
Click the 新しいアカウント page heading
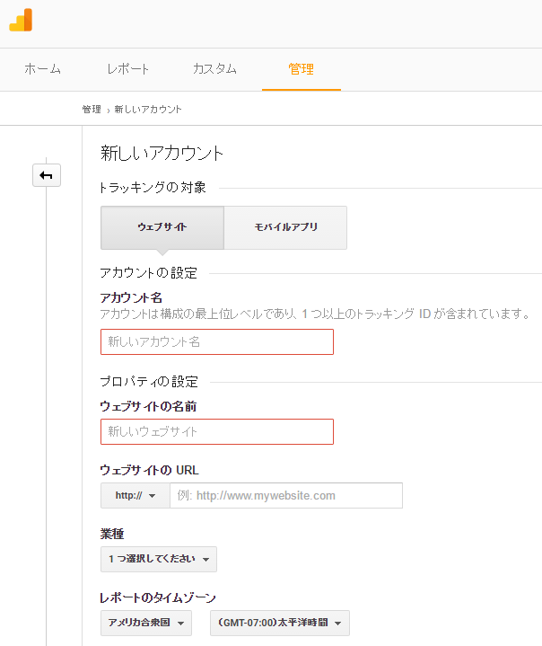point(162,154)
